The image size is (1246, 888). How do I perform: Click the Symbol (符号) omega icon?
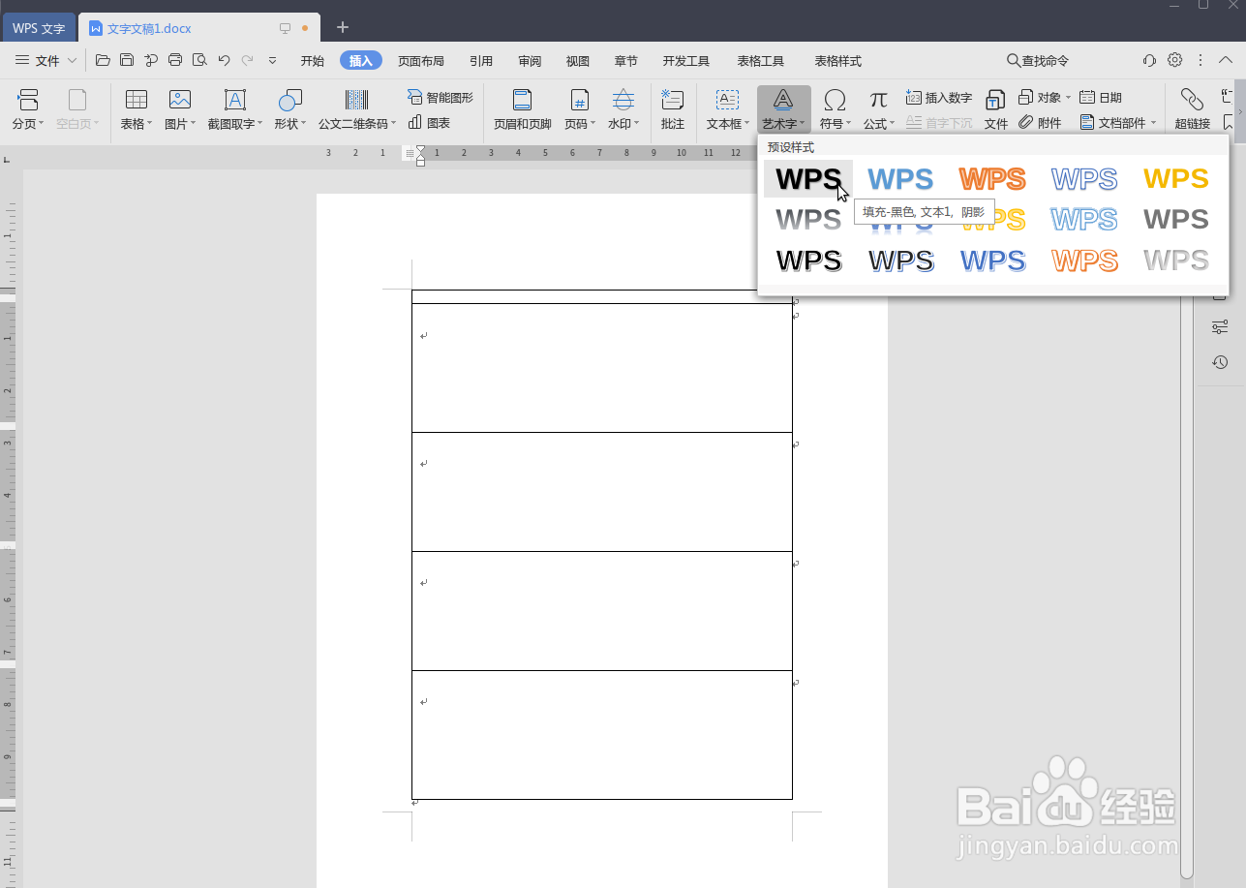coord(834,100)
